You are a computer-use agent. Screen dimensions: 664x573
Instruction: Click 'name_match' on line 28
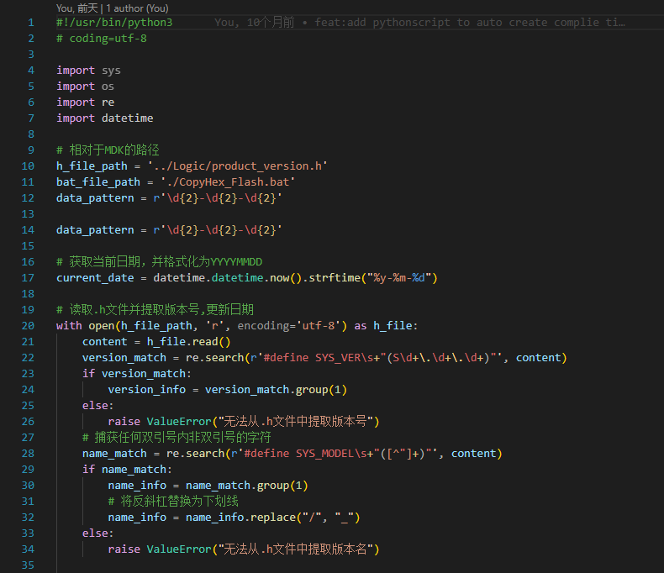pyautogui.click(x=114, y=453)
